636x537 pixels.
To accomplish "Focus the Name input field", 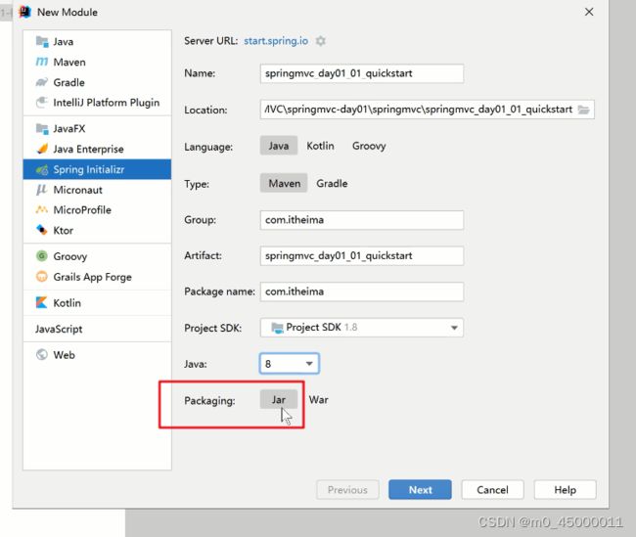I will 362,73.
